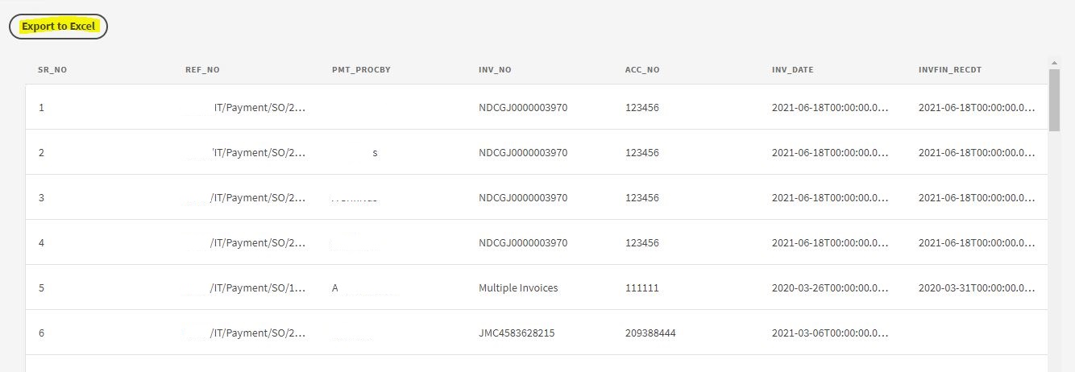1075x372 pixels.
Task: Click account 123456 in row 3
Action: [x=642, y=197]
